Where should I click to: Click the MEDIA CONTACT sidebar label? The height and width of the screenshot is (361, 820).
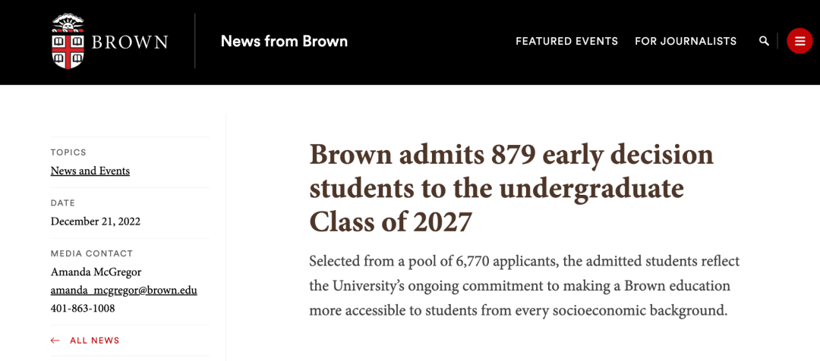(x=92, y=254)
